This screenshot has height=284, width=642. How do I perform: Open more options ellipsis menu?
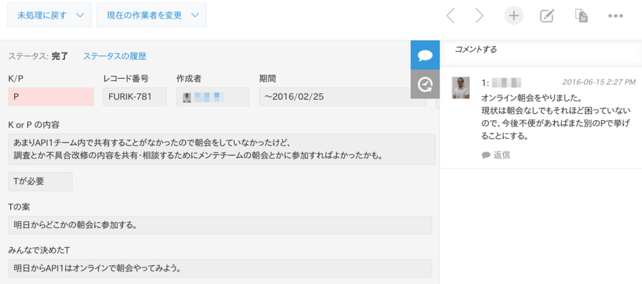616,16
